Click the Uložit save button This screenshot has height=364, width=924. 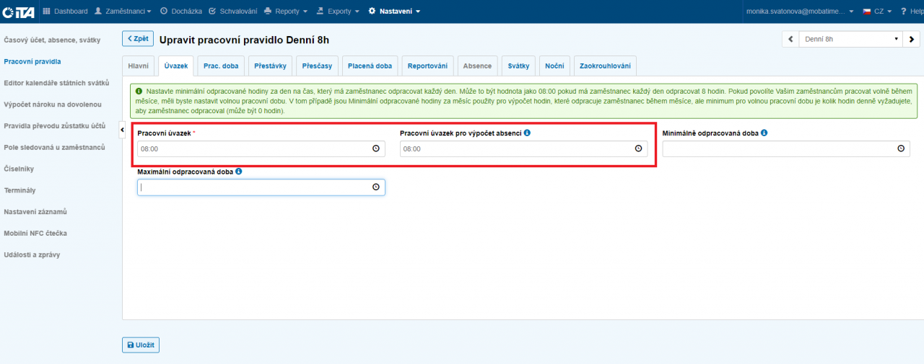click(x=141, y=345)
